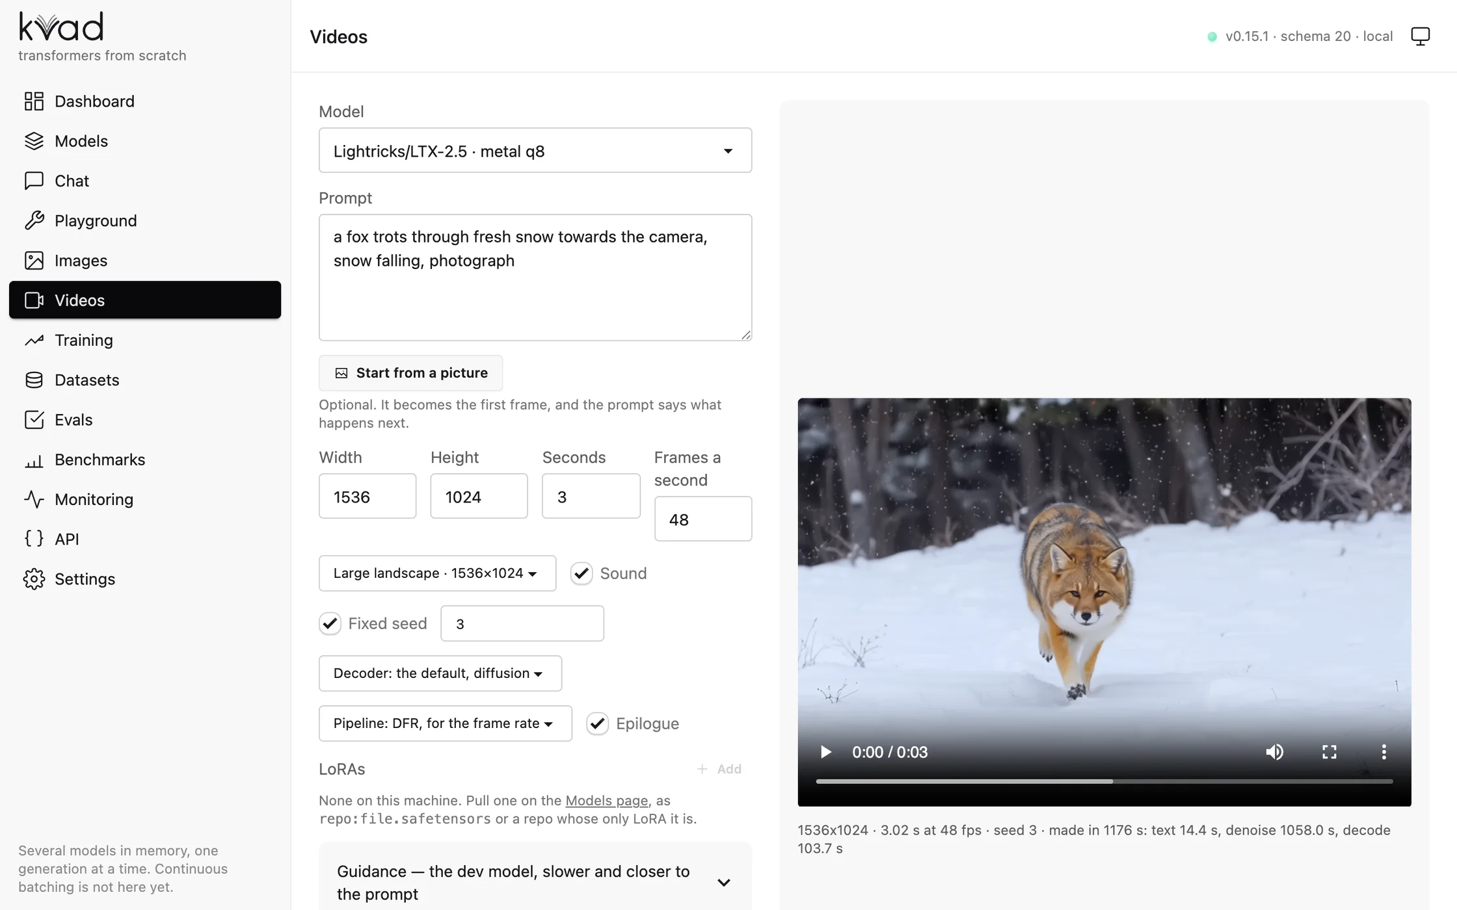Toggle the Fixed seed checkbox
The height and width of the screenshot is (910, 1457).
coord(330,623)
